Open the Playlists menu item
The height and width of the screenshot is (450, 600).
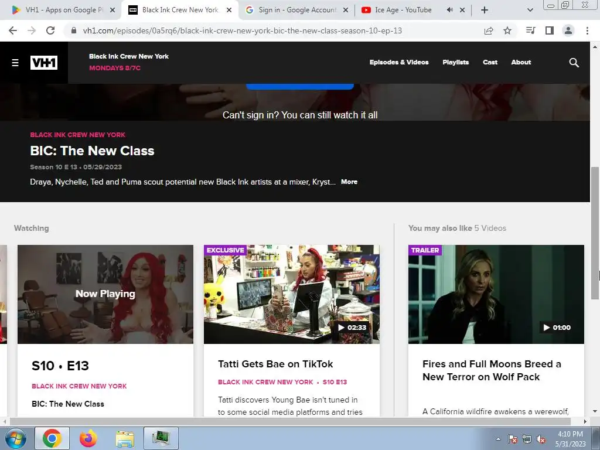pyautogui.click(x=455, y=62)
